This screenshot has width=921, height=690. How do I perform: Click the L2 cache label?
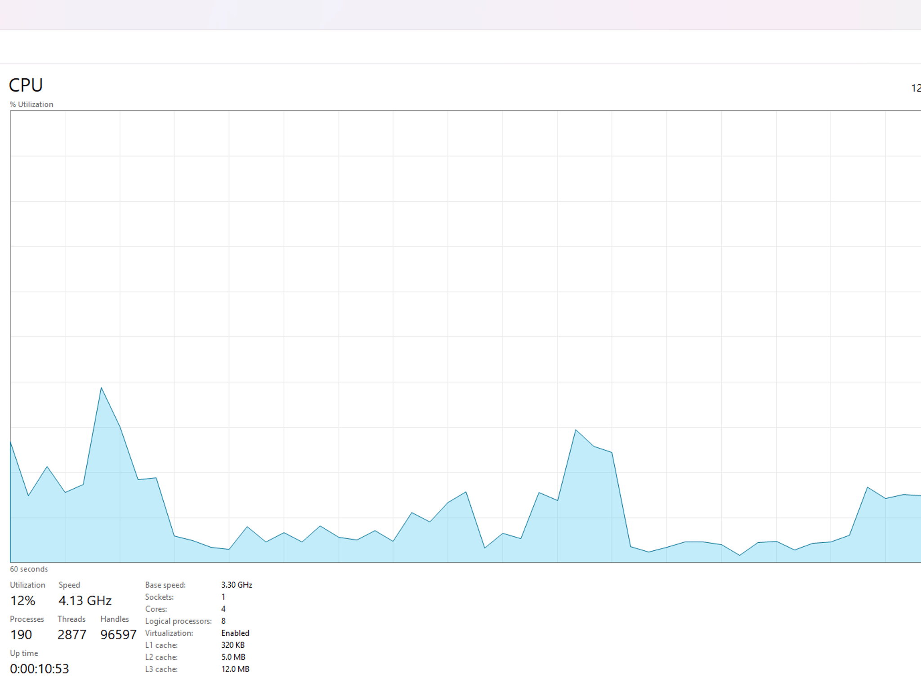(161, 657)
